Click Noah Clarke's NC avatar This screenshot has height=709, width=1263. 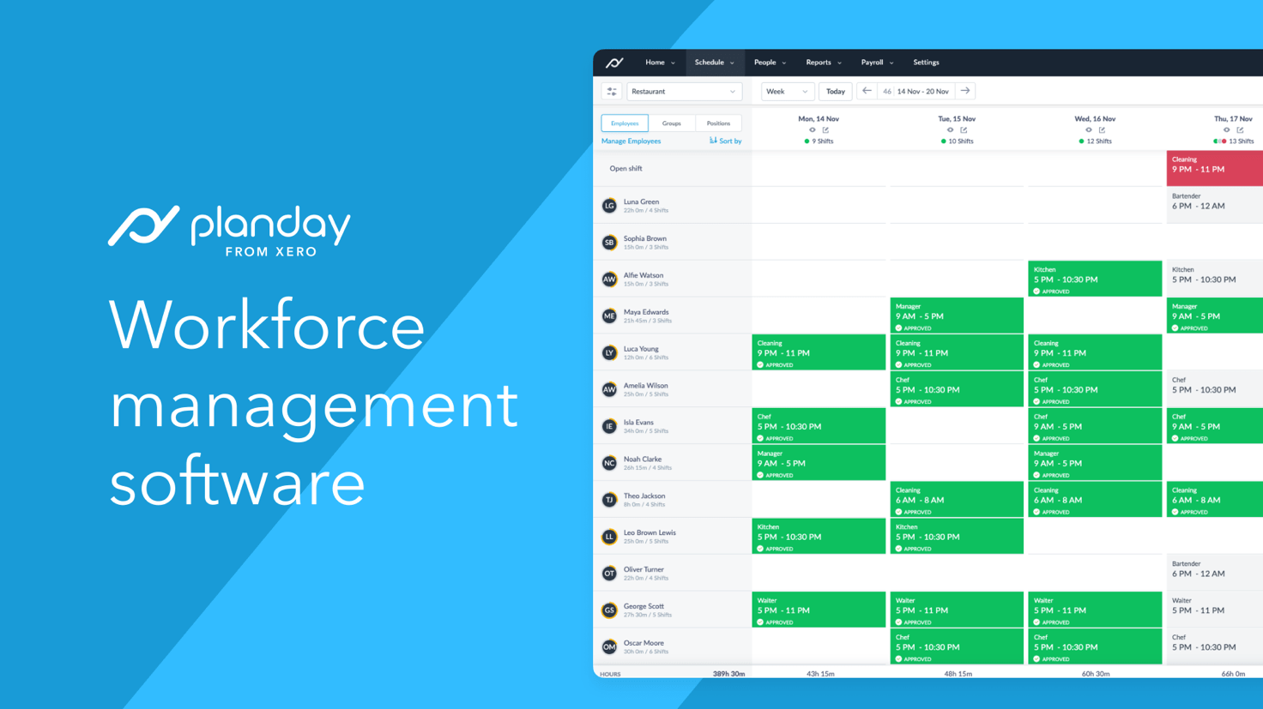tap(609, 463)
